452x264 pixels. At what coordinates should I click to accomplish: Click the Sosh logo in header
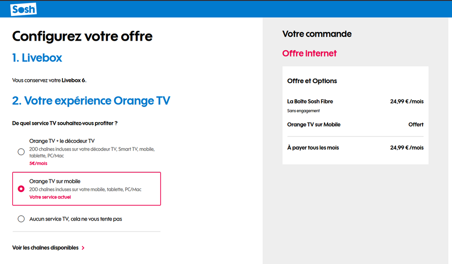24,9
